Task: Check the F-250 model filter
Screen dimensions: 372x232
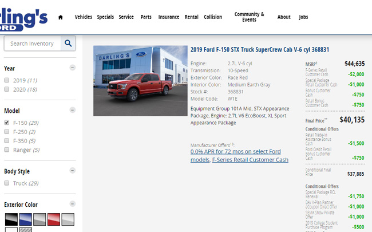Action: 7,132
